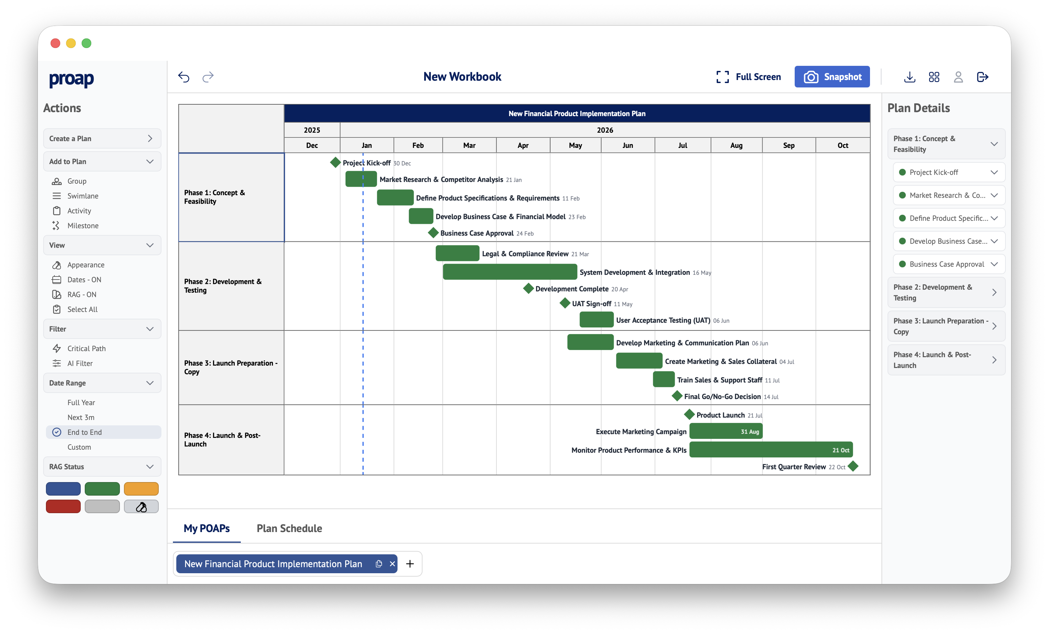
Task: Open the apps grid icon top right
Action: [934, 77]
